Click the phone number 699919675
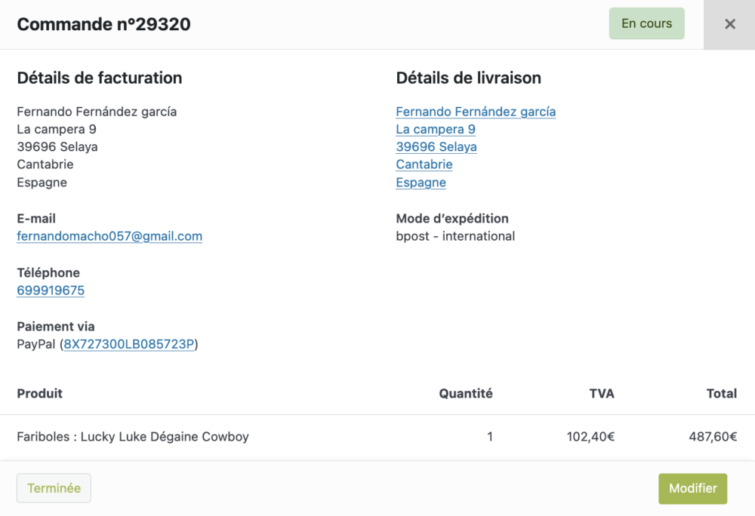755x516 pixels. (51, 290)
